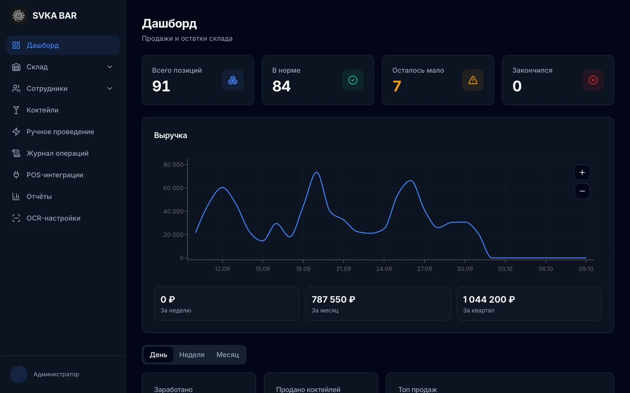Click the 91 total positions value
630x393 pixels.
click(161, 86)
